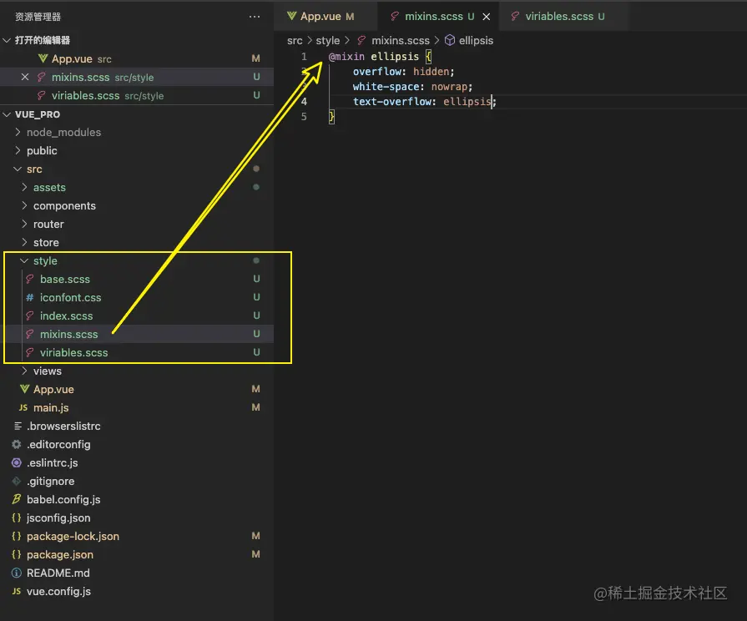Click the braces icon of package.json

17,555
